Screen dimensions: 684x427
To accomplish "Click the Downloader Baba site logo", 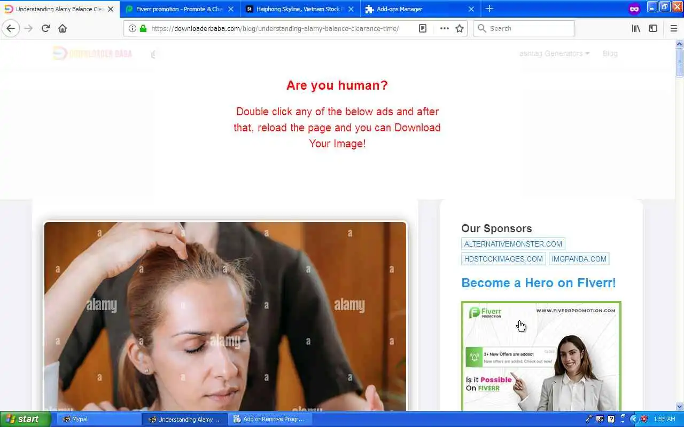I will [x=92, y=53].
